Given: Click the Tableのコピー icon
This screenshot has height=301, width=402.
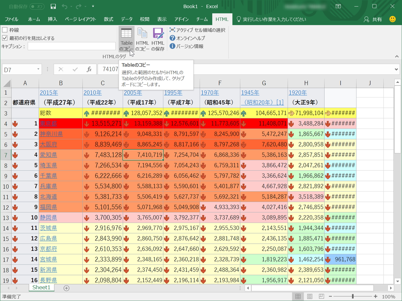Looking at the screenshot, I should [127, 38].
